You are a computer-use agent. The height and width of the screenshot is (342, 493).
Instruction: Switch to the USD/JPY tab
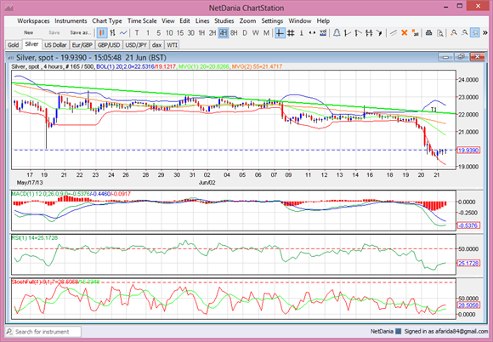click(136, 45)
